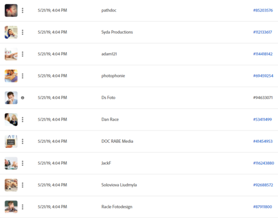This screenshot has width=278, height=218.
Task: Open the three-dot menu for Racle Fotodesign
Action: pos(23,207)
